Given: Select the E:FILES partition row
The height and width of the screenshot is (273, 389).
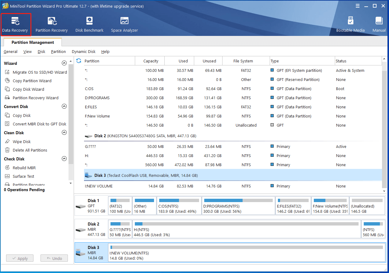Looking at the screenshot, I should [233, 107].
